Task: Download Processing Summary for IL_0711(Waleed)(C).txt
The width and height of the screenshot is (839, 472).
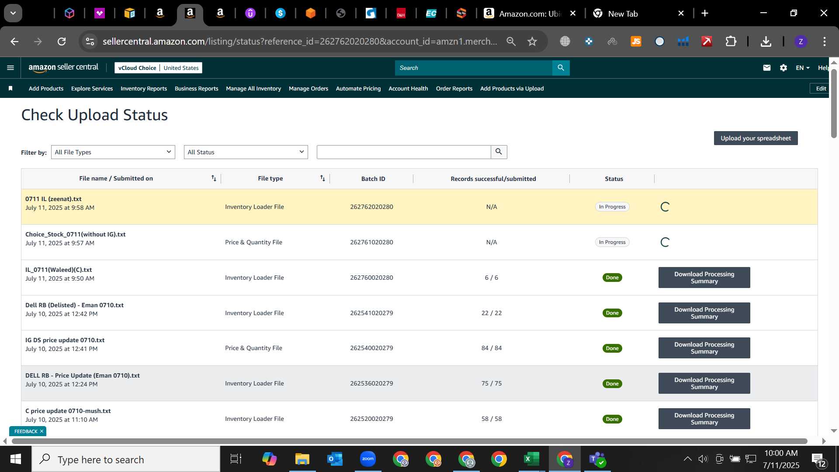Action: [704, 278]
